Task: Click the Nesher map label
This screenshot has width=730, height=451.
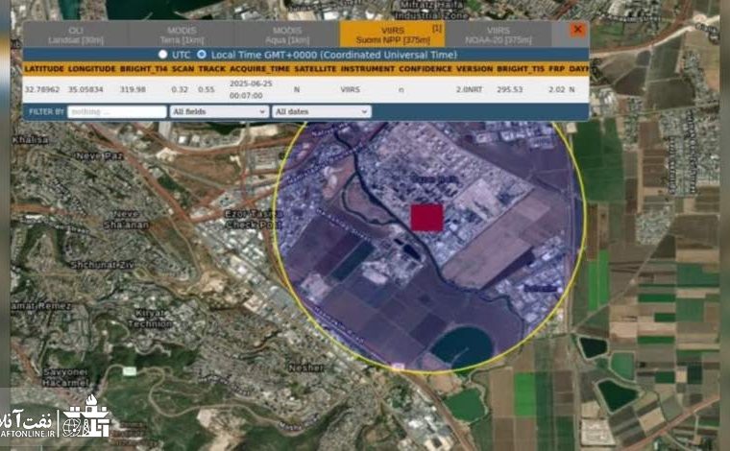Action: tap(305, 368)
